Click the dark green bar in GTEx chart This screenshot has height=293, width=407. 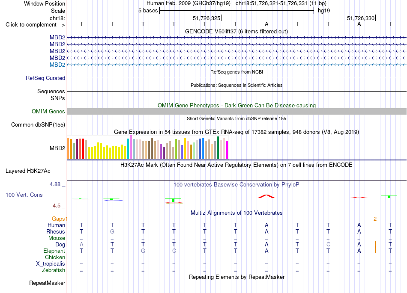(218, 148)
